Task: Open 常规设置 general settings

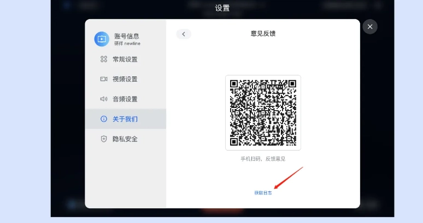Action: tap(126, 59)
